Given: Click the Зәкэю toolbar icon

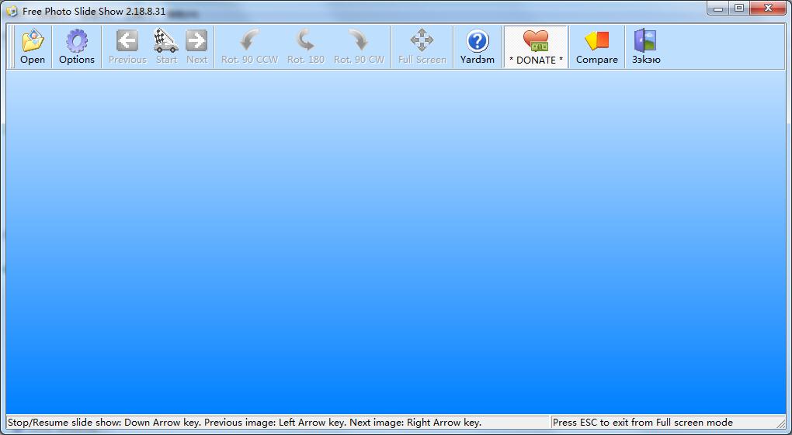Looking at the screenshot, I should [x=646, y=47].
